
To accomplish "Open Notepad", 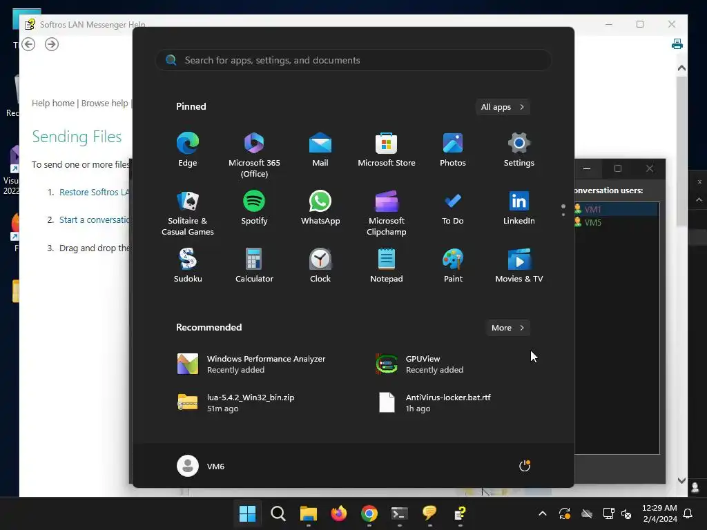I will [x=387, y=266].
